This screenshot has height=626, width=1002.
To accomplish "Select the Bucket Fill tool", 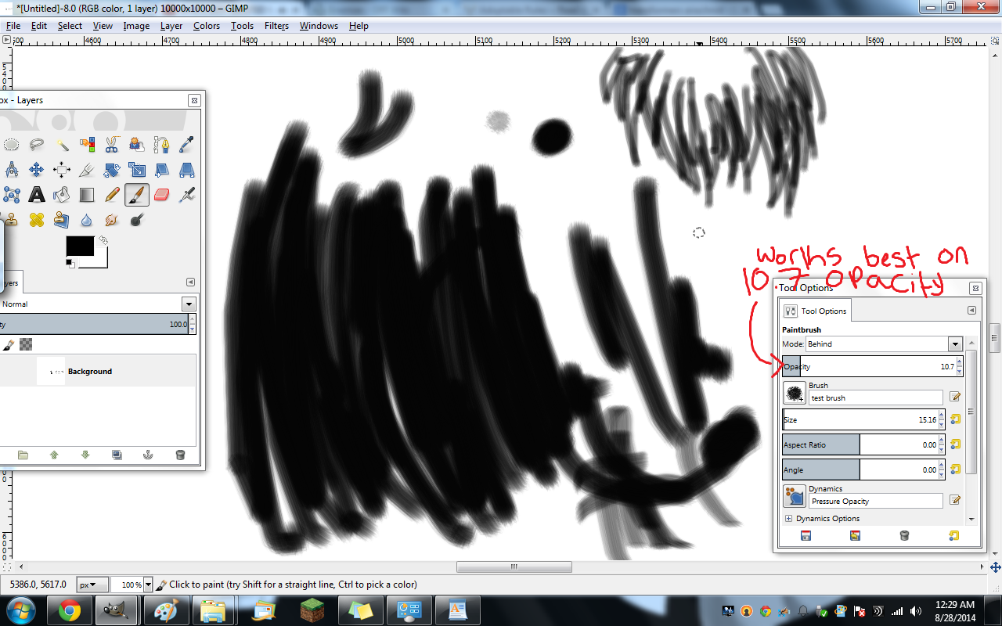I will pyautogui.click(x=61, y=194).
